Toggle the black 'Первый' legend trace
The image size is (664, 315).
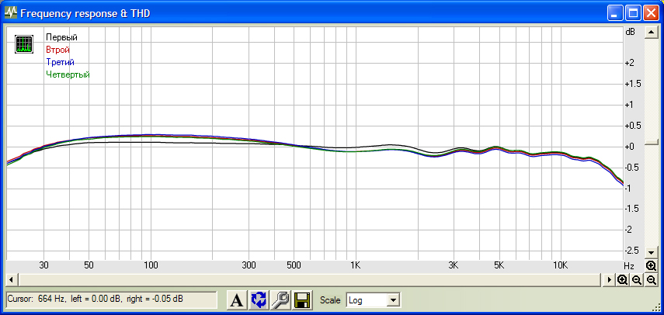tap(61, 37)
